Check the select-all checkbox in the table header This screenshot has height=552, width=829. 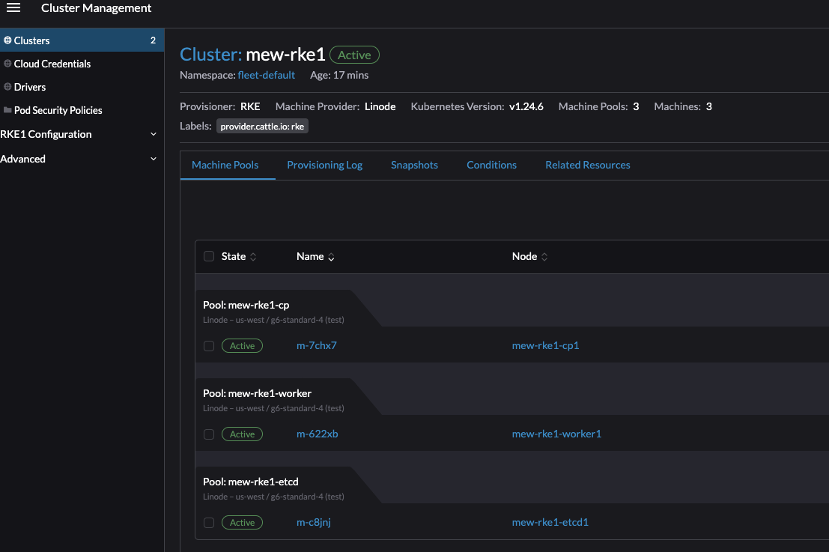(x=208, y=256)
